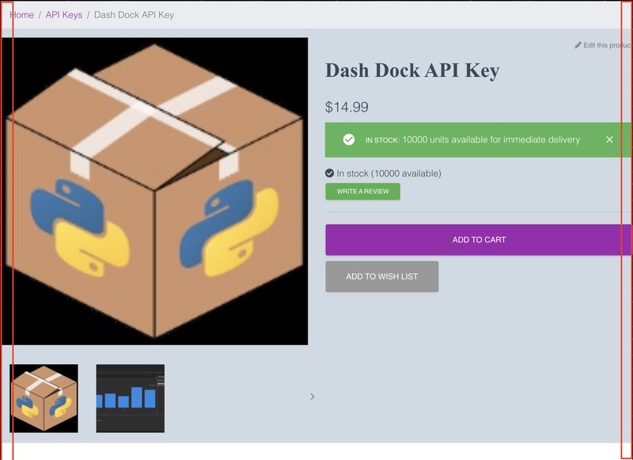This screenshot has width=633, height=460.
Task: Open the API Keys breadcrumb link
Action: click(x=64, y=15)
